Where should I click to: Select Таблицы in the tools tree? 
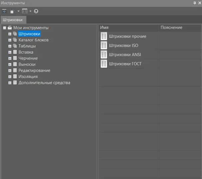click(x=27, y=46)
